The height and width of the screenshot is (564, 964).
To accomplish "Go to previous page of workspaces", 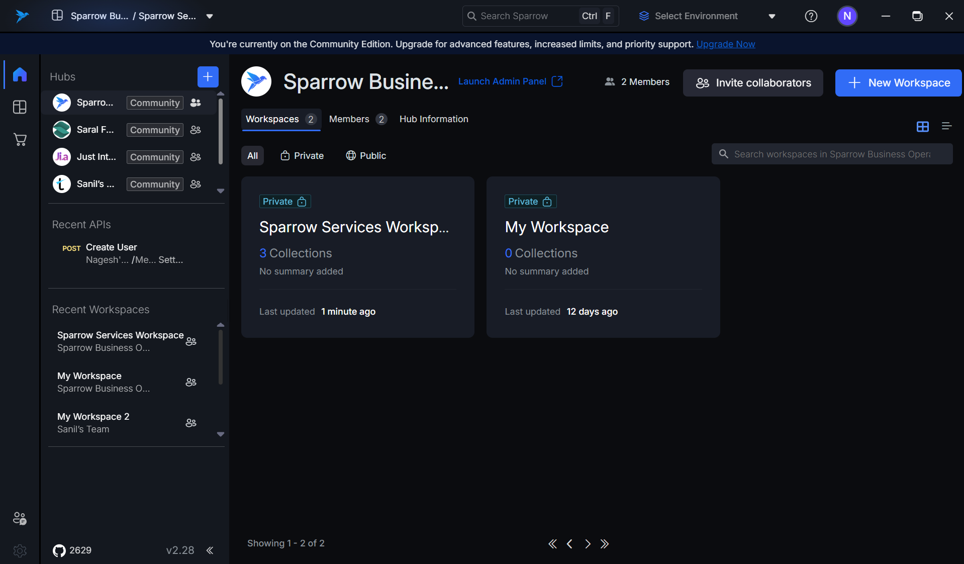I will (x=569, y=544).
